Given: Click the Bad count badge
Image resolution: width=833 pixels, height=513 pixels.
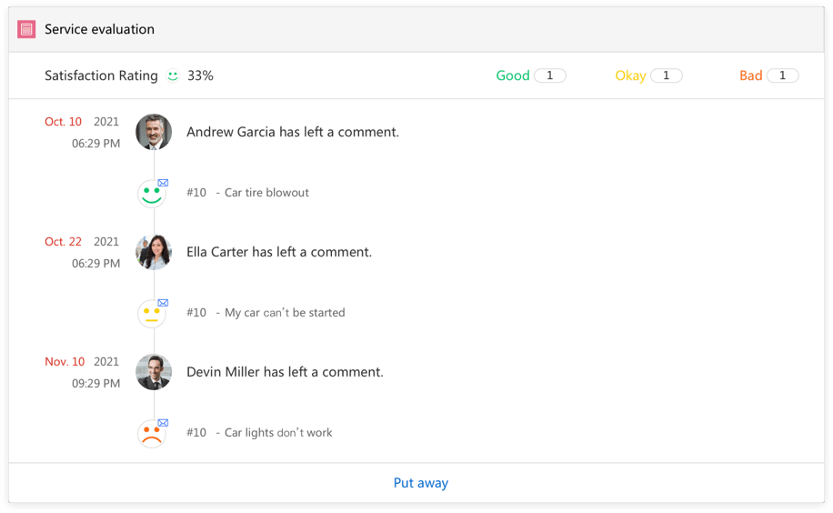Looking at the screenshot, I should coord(783,75).
